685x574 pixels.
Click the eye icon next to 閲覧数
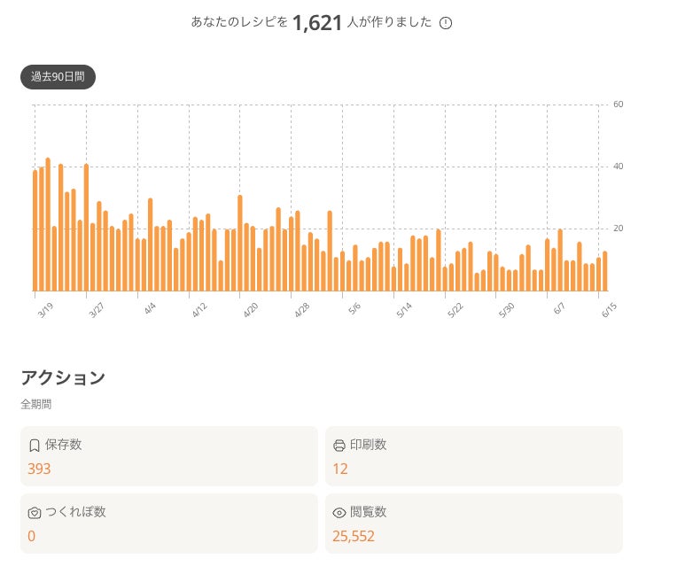(339, 513)
